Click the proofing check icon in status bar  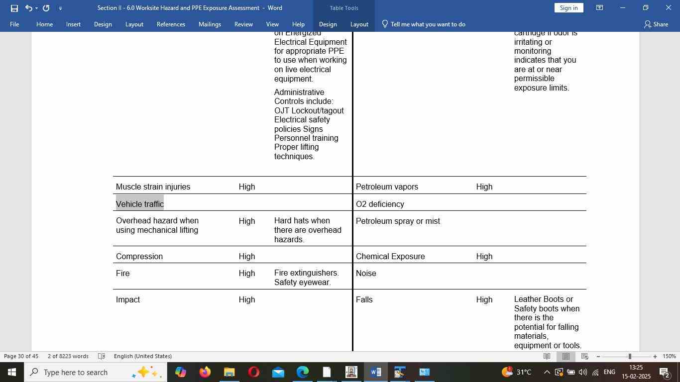[x=102, y=356]
